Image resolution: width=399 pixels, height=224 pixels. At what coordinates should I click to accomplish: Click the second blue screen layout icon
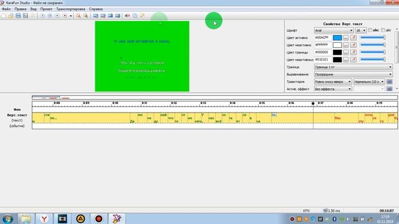(103, 16)
